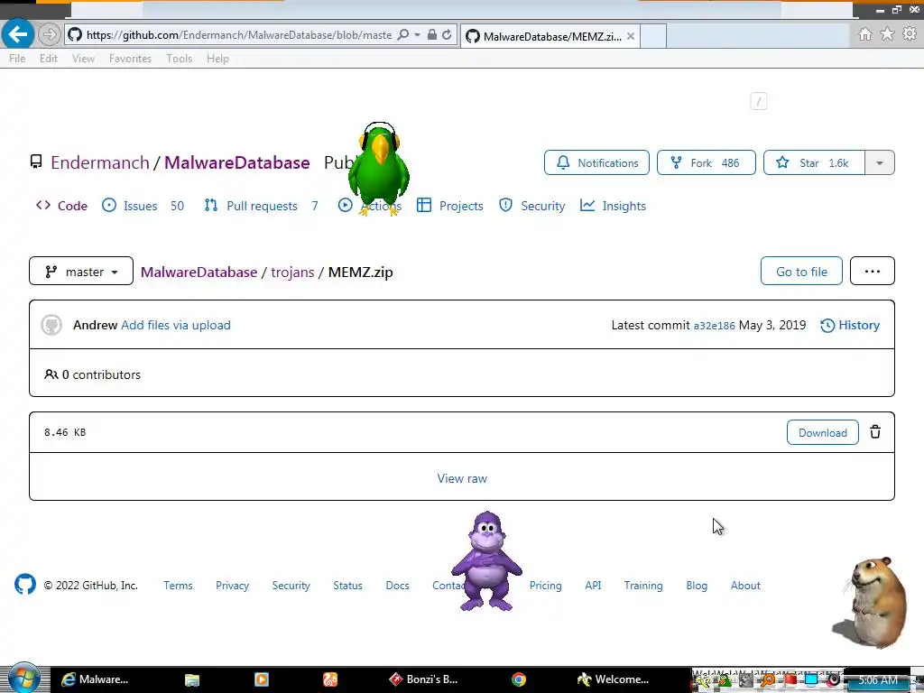Open the Terms footer link
The image size is (924, 693).
click(178, 585)
